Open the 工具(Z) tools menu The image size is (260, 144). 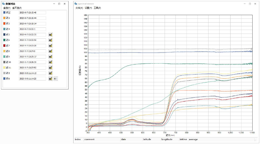pos(97,8)
